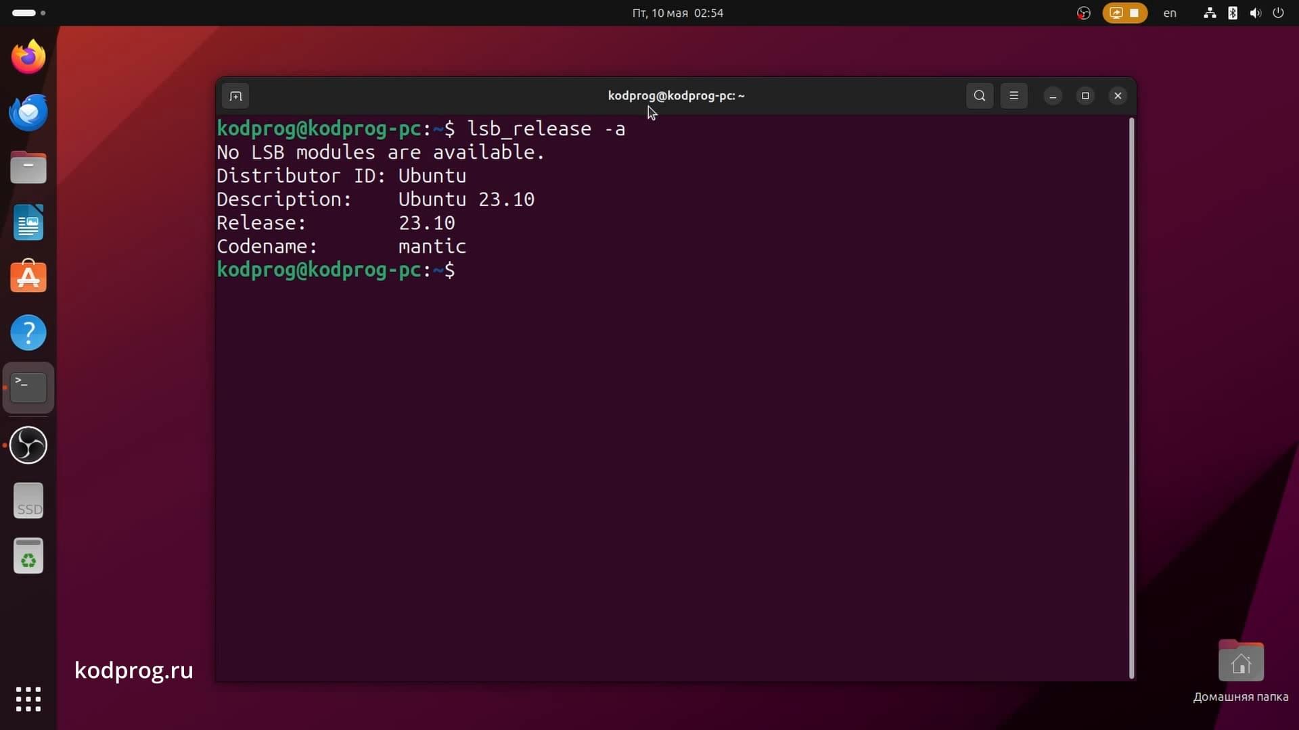Maximize the terminal window
Screen dimensions: 1299x730
point(1085,96)
